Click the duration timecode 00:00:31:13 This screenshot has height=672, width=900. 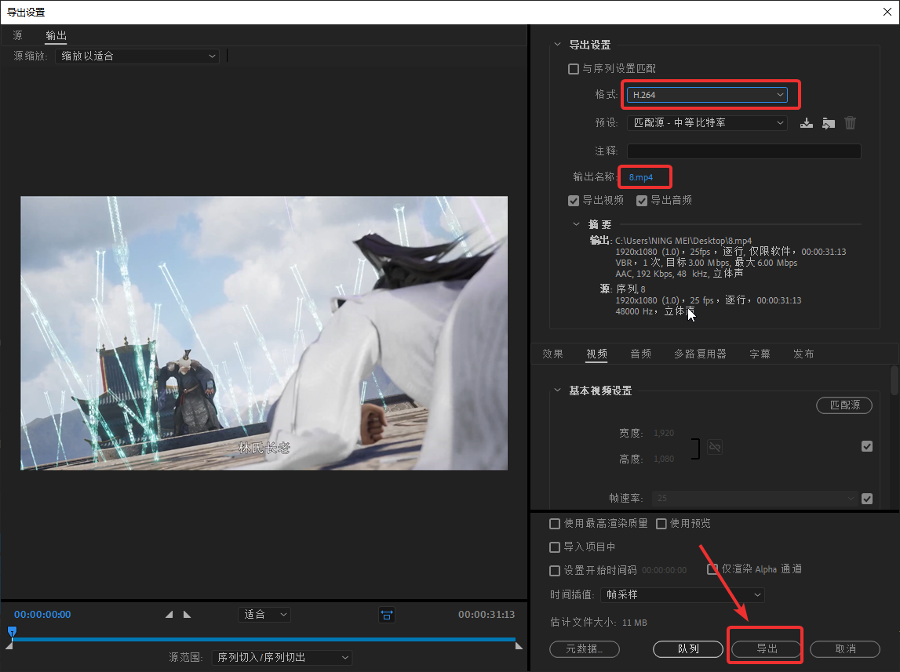pos(486,614)
